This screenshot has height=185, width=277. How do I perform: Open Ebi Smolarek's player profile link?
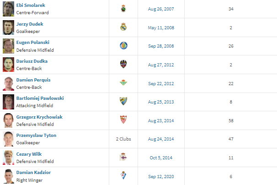point(31,5)
